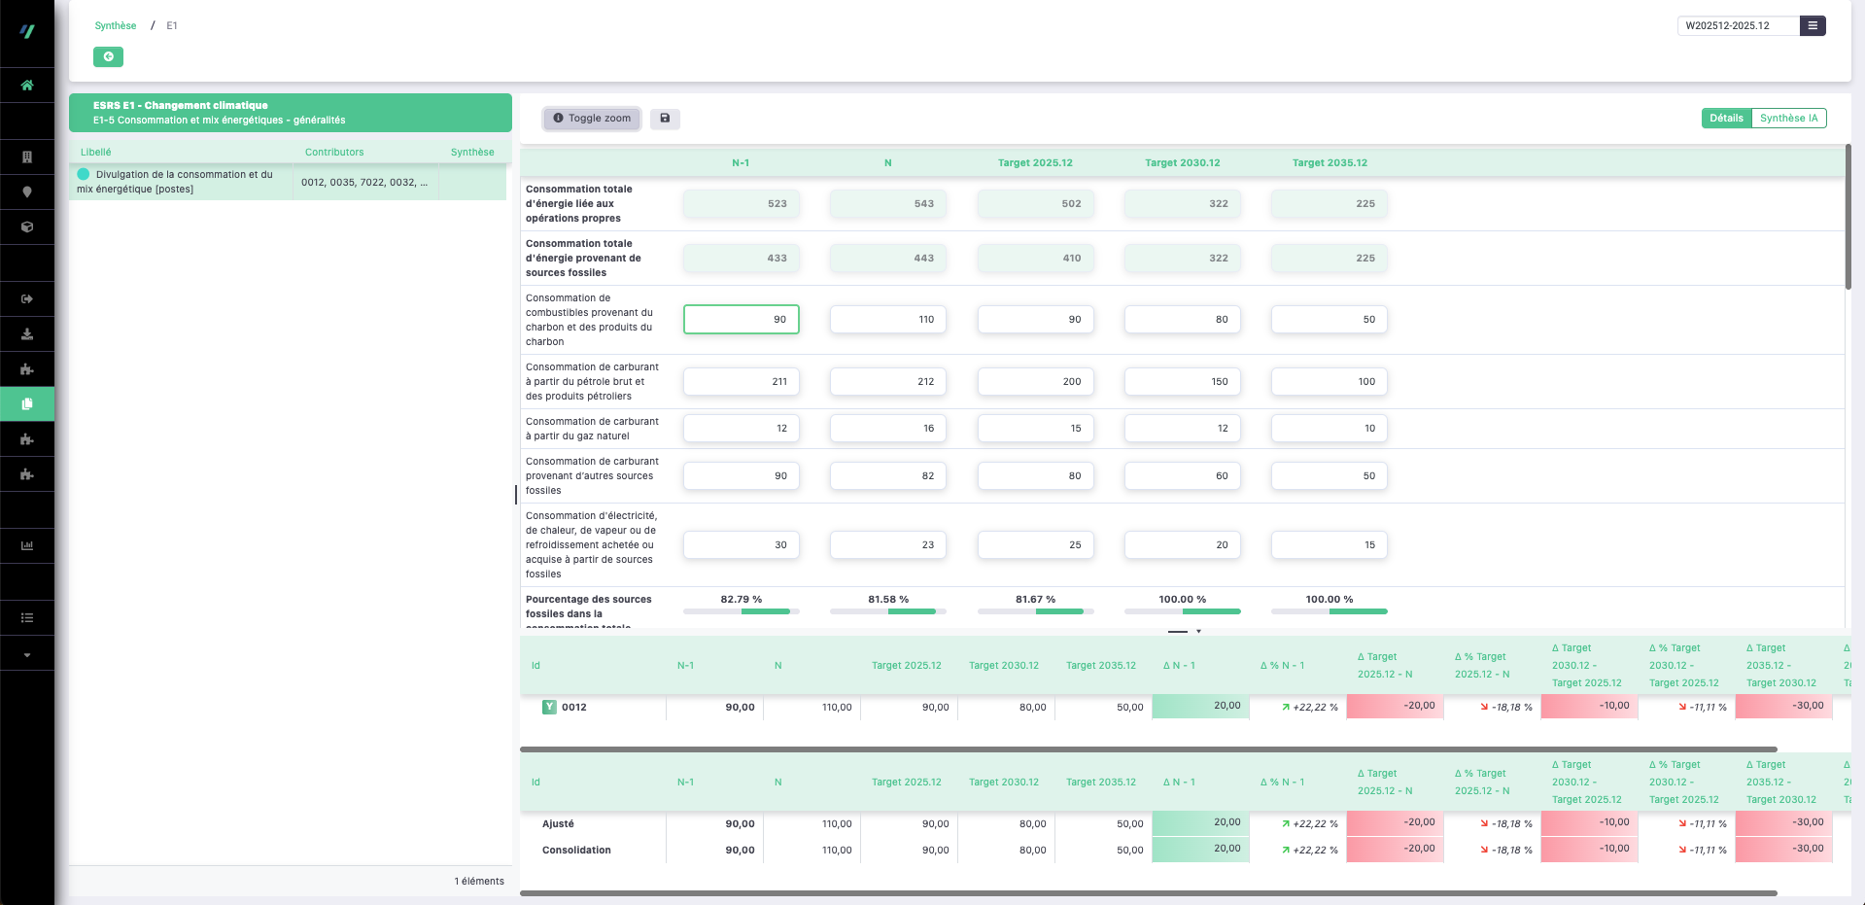
Task: Click the map pin location icon
Action: (x=27, y=191)
